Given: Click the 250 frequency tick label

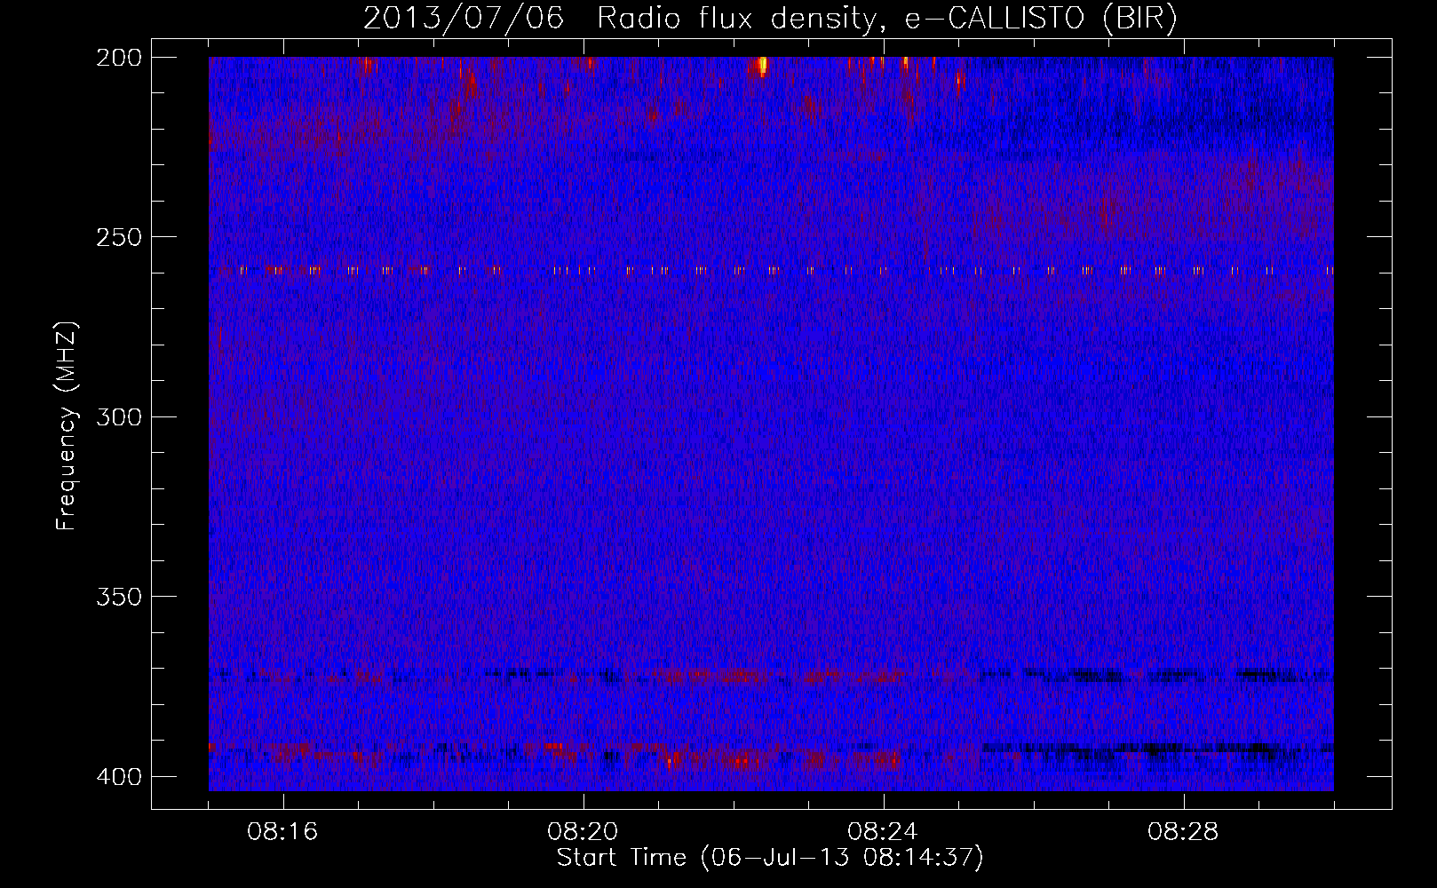Looking at the screenshot, I should [x=119, y=237].
